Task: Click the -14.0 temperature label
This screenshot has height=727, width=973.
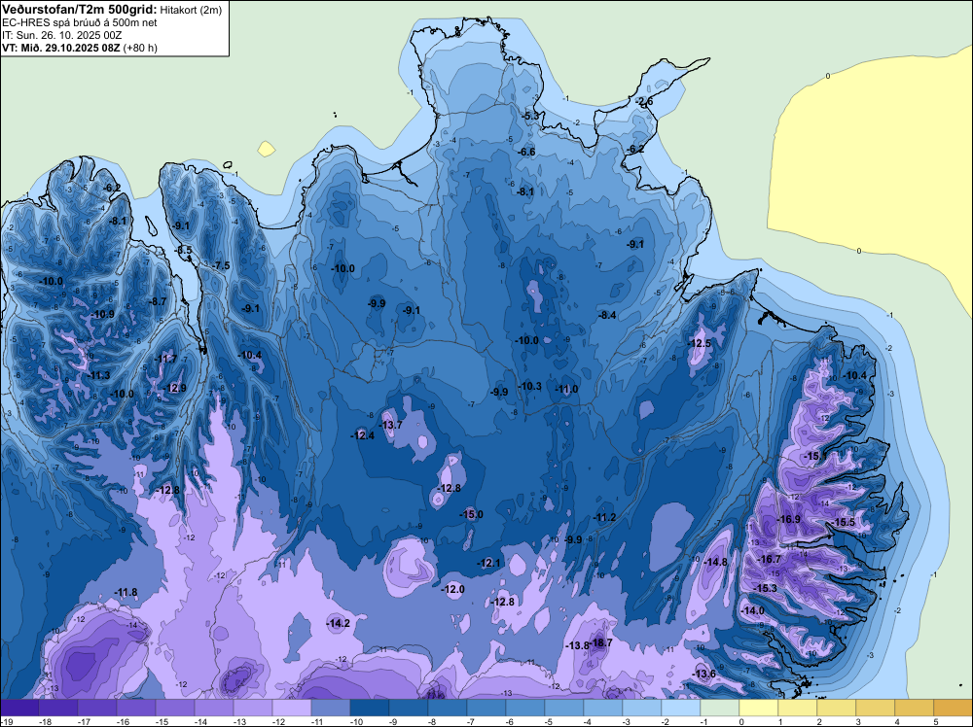Action: tap(753, 611)
